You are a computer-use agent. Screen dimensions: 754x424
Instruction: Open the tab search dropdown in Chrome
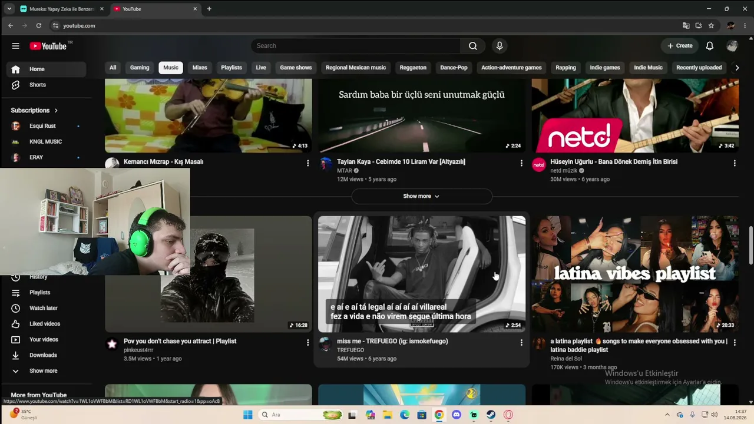9,9
